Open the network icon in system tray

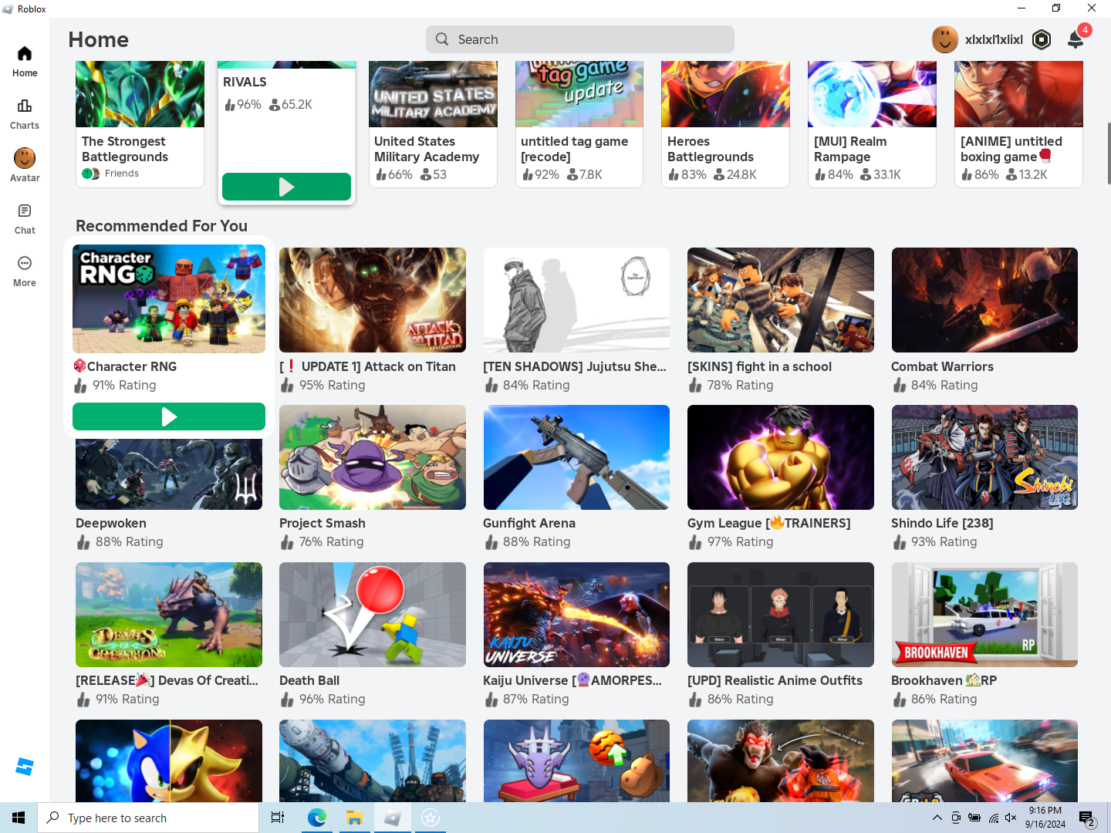click(993, 818)
